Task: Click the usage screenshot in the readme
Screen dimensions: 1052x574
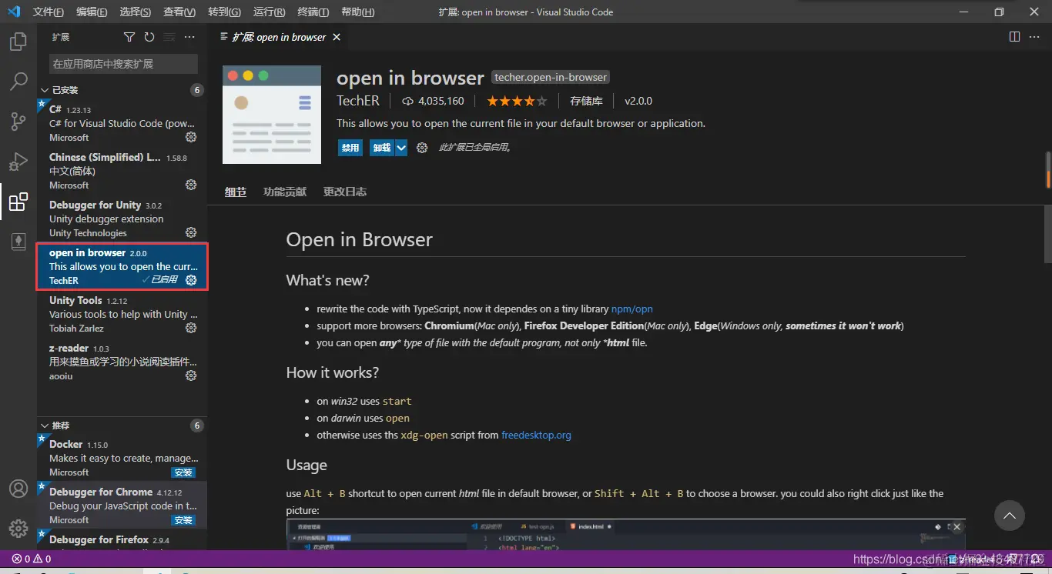Action: [x=625, y=535]
